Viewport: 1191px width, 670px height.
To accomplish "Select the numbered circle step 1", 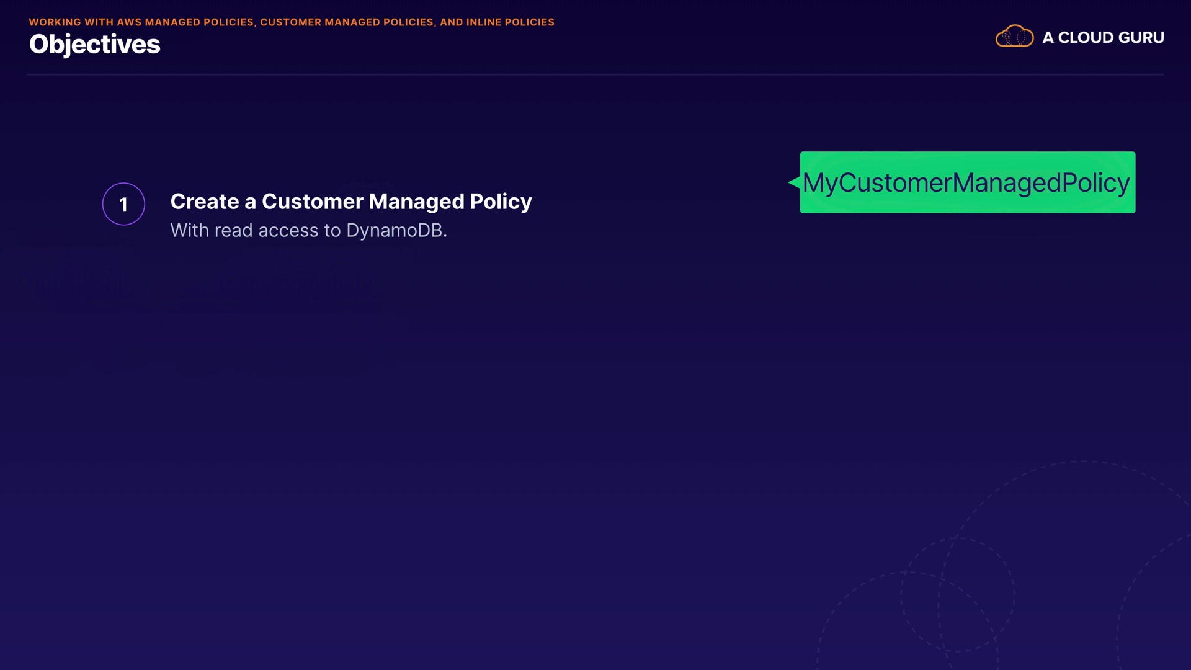I will (123, 204).
